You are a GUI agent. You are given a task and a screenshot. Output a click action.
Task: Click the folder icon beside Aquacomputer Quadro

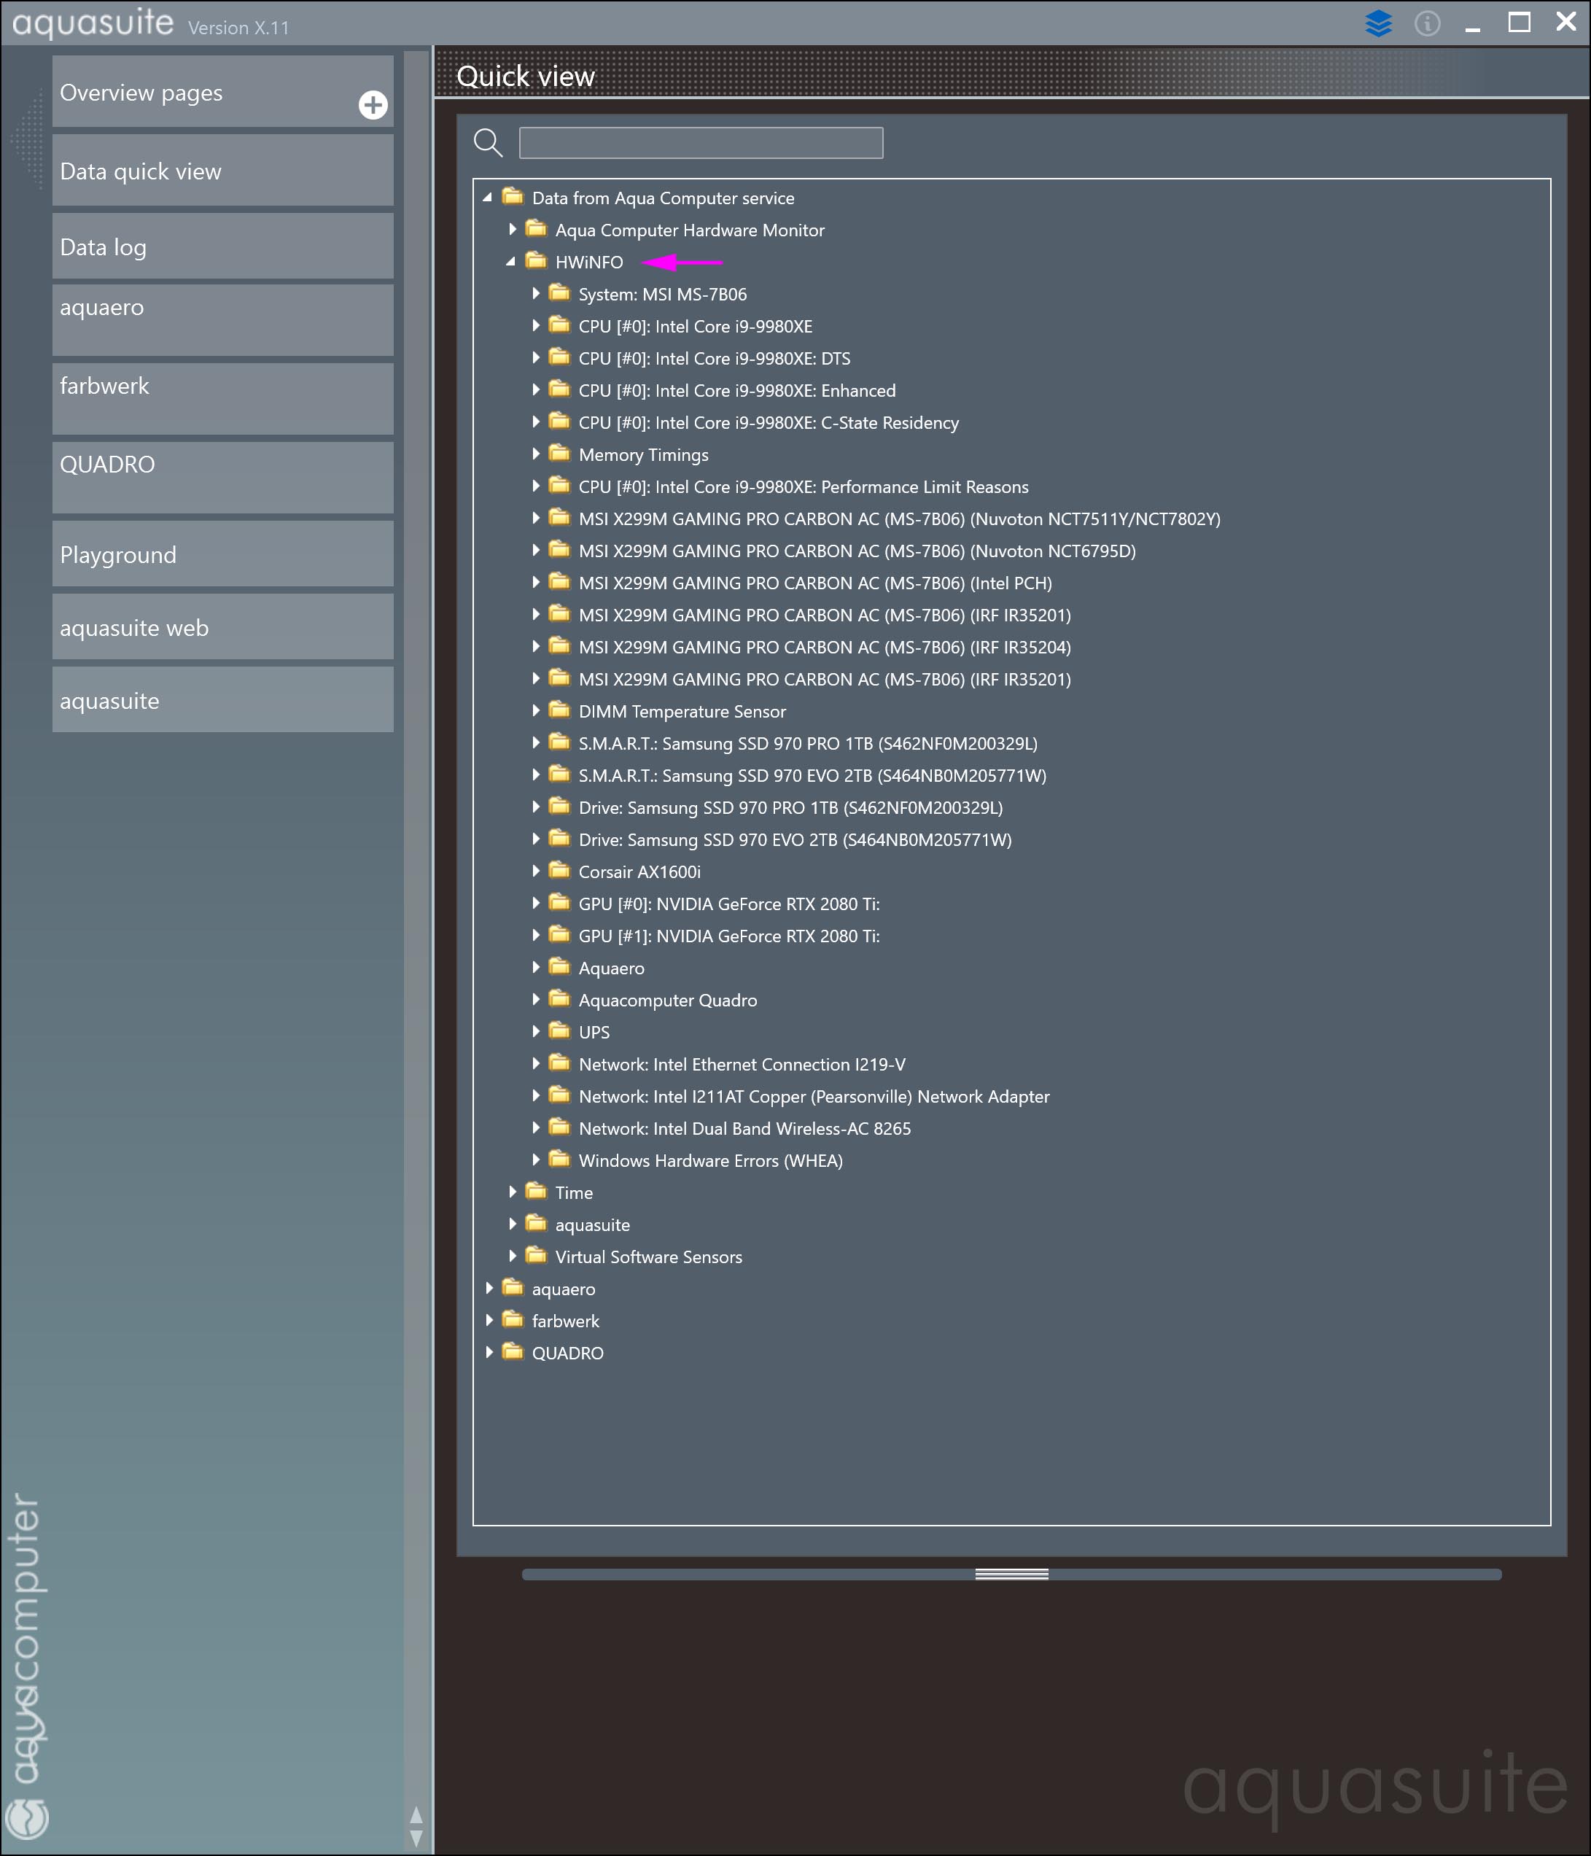point(559,999)
